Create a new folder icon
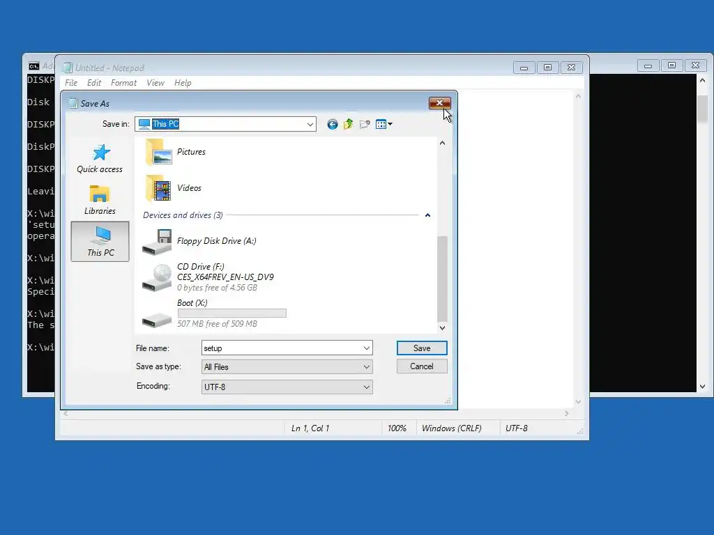This screenshot has width=714, height=535. pos(364,124)
